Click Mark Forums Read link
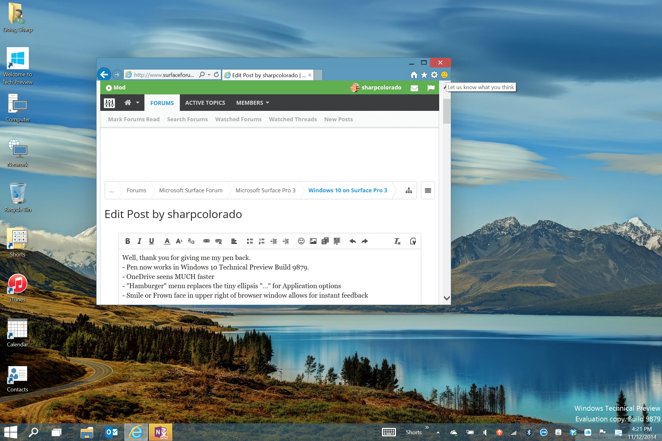The height and width of the screenshot is (441, 662). coord(134,119)
